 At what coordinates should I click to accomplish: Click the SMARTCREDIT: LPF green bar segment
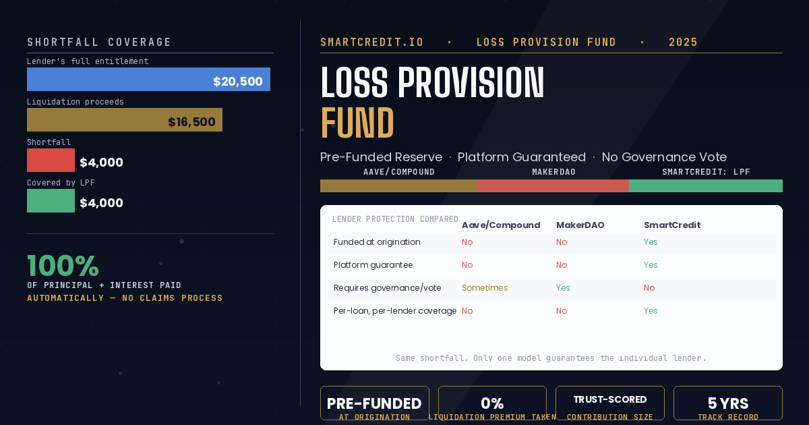706,186
